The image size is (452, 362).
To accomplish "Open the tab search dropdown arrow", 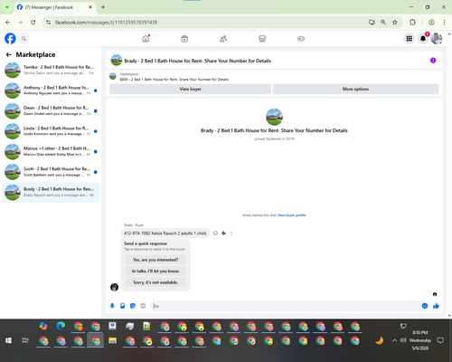I will [x=7, y=7].
